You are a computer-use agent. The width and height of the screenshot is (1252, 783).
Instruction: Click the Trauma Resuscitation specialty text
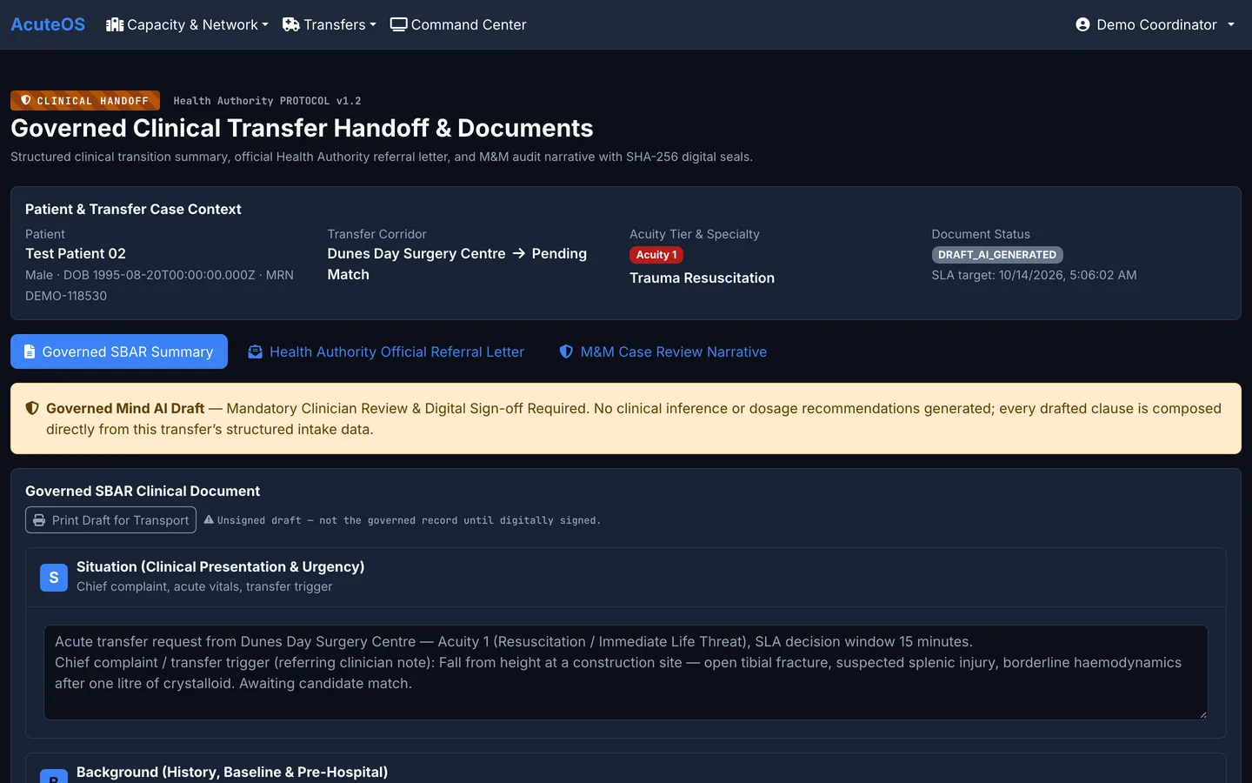pyautogui.click(x=702, y=278)
